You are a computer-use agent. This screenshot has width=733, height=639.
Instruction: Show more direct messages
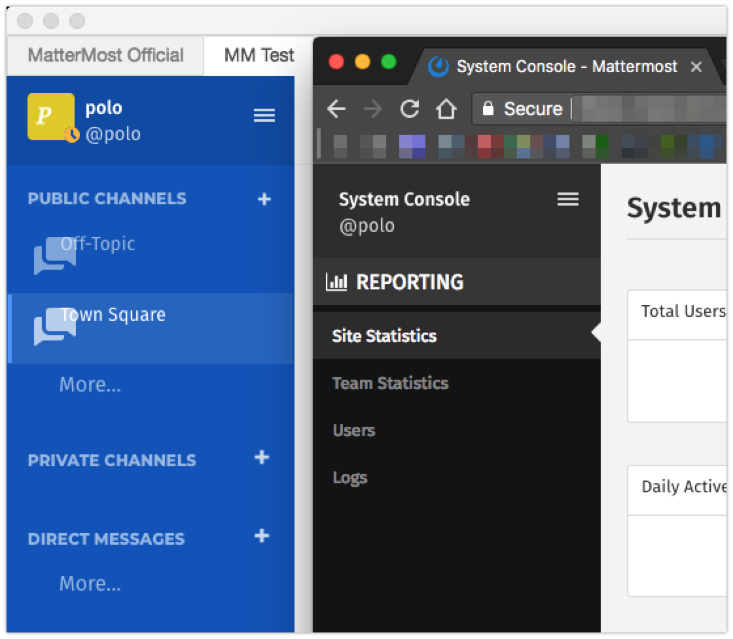(90, 584)
